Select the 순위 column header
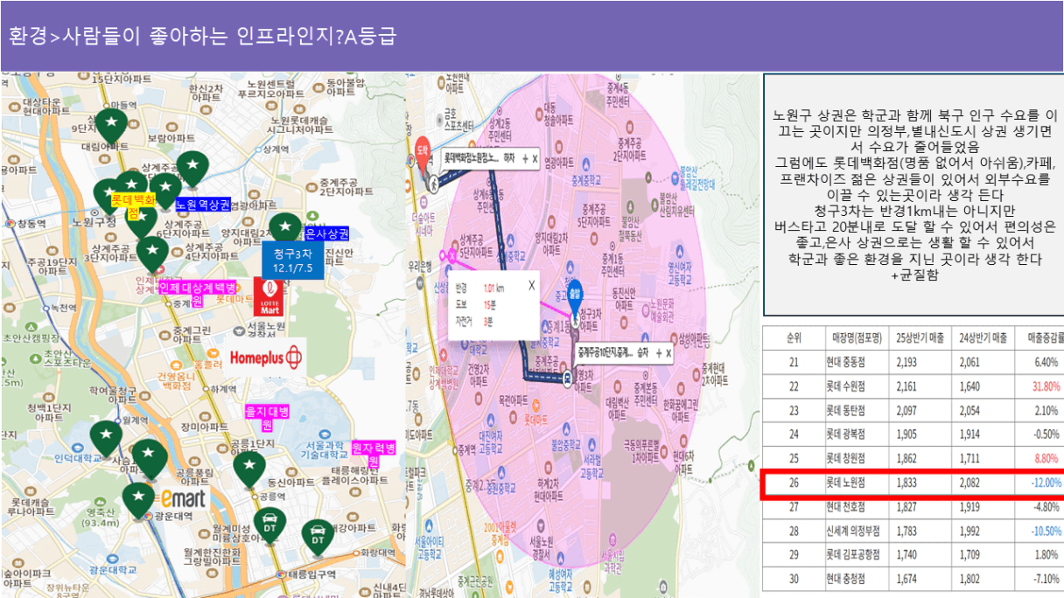1064x598 pixels. [x=794, y=337]
